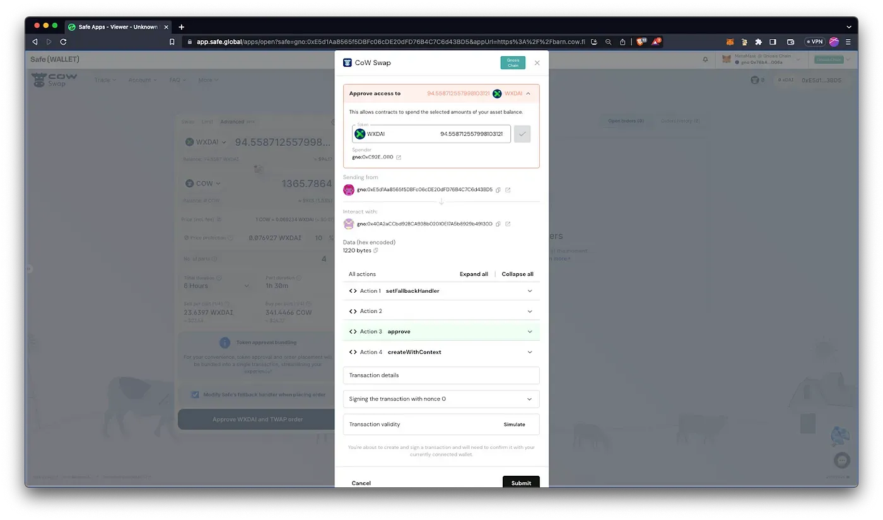Open the MetaMask fox extension
This screenshot has height=520, width=883.
(730, 42)
